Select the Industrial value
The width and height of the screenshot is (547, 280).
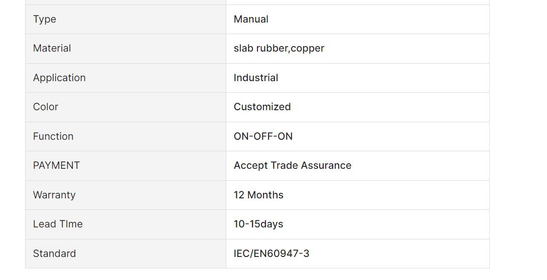[256, 78]
